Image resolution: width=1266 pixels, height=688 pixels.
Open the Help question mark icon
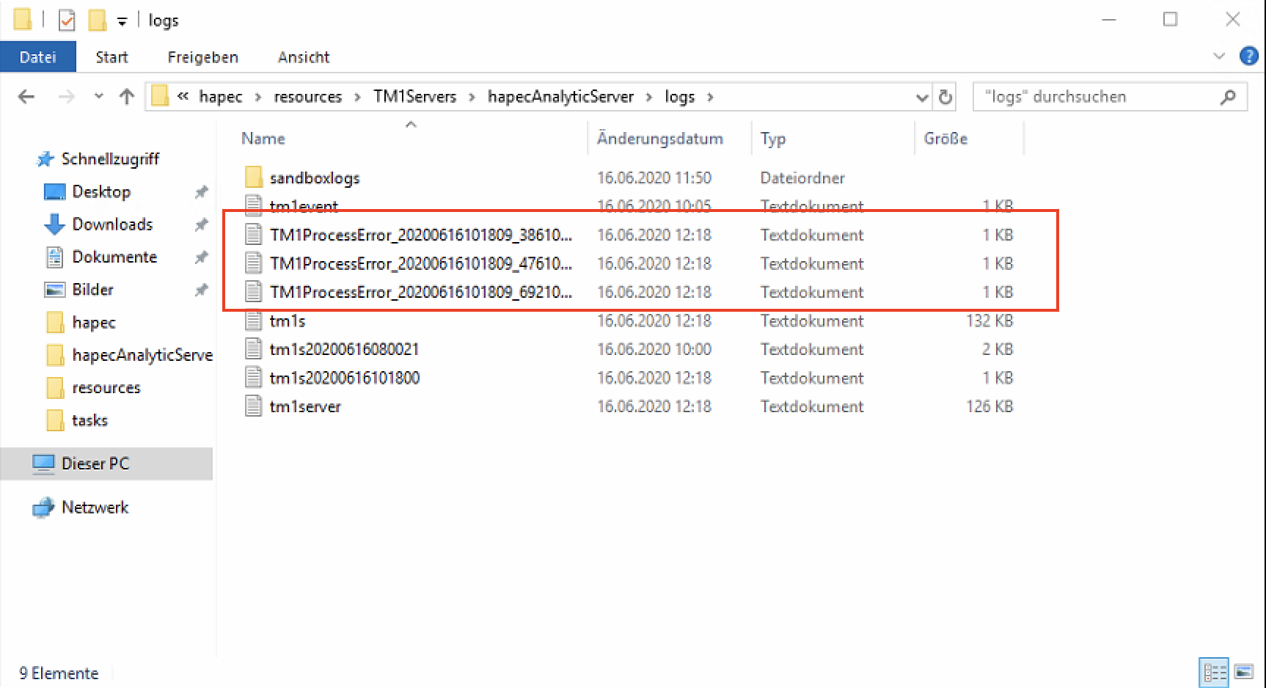click(1248, 56)
